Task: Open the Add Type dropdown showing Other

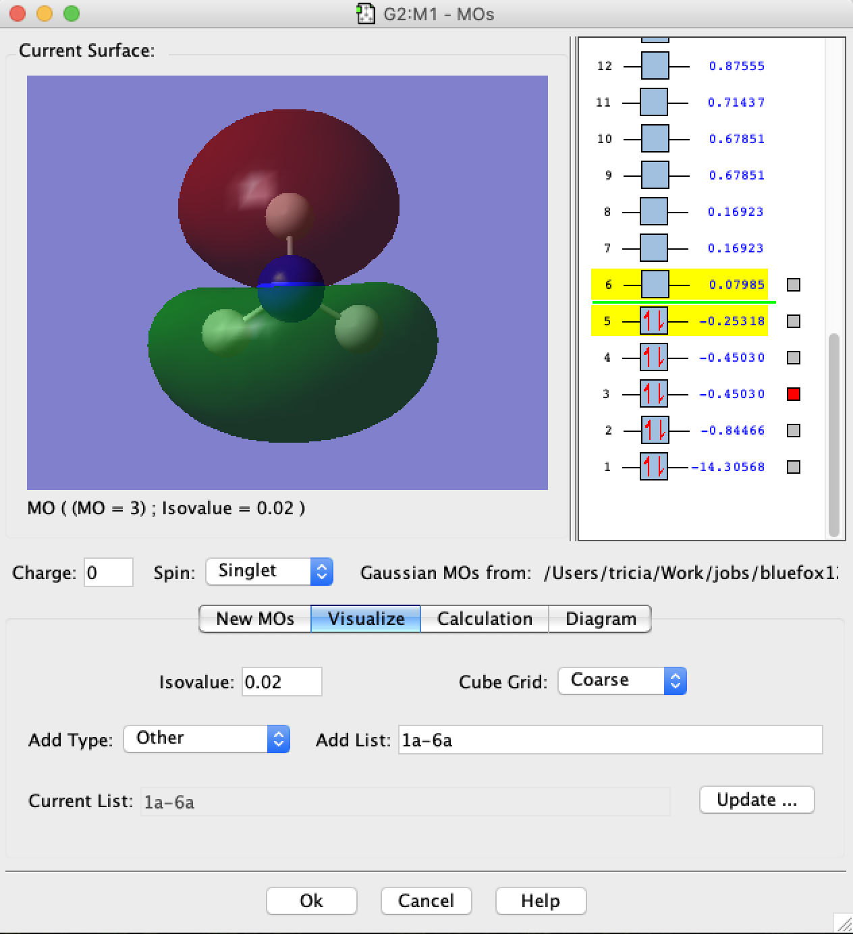Action: tap(206, 739)
